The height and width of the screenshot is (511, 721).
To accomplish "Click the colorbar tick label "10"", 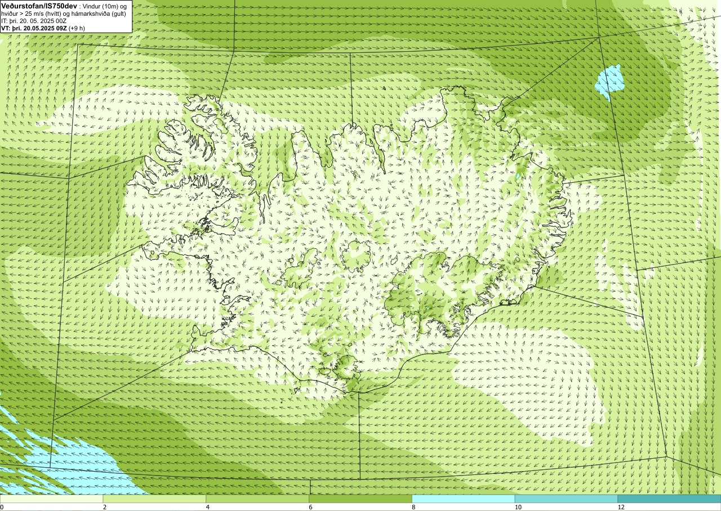I will (x=517, y=507).
